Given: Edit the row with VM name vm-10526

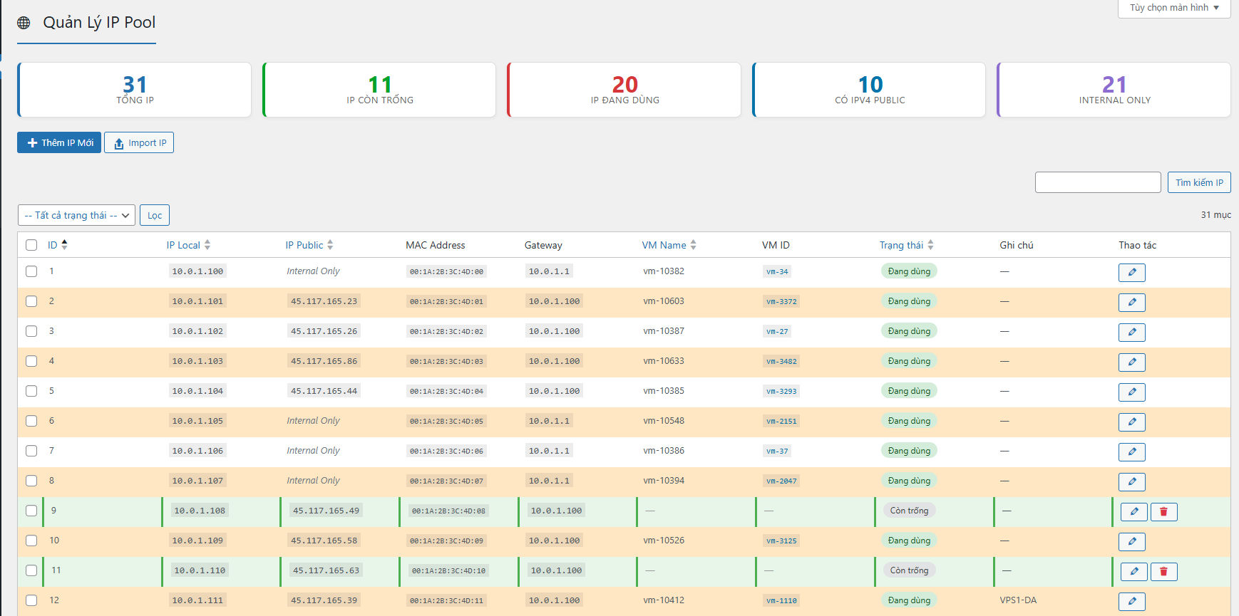Looking at the screenshot, I should click(1131, 541).
